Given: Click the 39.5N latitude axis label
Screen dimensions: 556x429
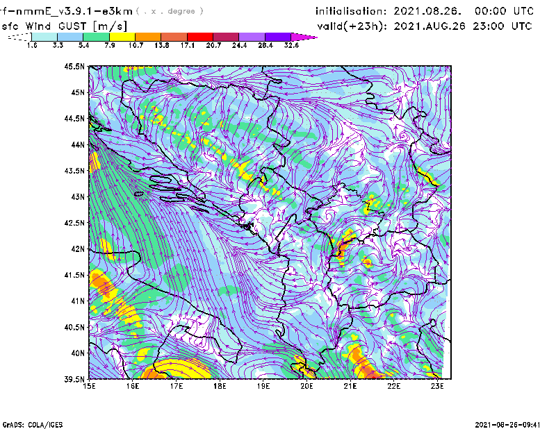Looking at the screenshot, I should click(74, 380).
